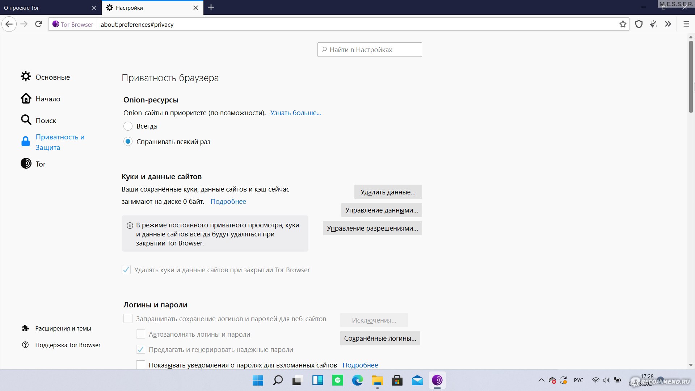The height and width of the screenshot is (391, 695).
Task: Open Расширения и темы section
Action: [63, 328]
